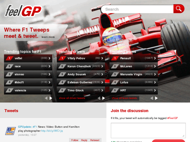Select trending topic 'valencia'

[20, 90]
